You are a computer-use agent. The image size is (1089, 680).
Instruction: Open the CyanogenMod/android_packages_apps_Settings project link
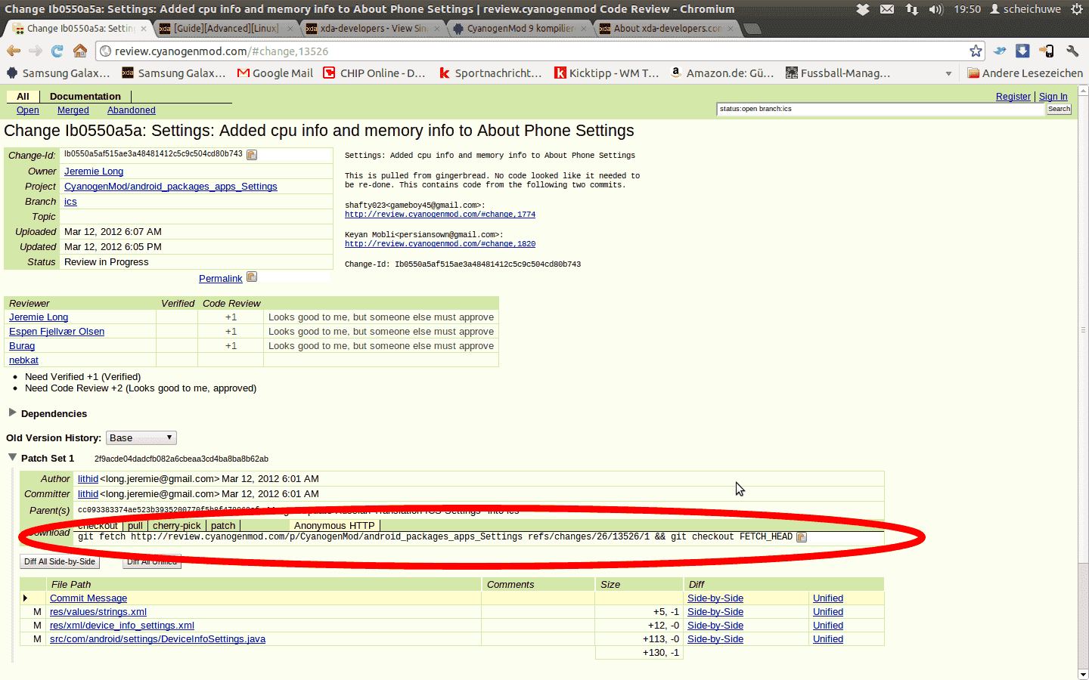[x=171, y=187]
